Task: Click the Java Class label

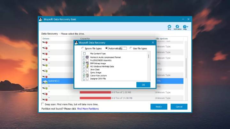Action: tap(95, 70)
